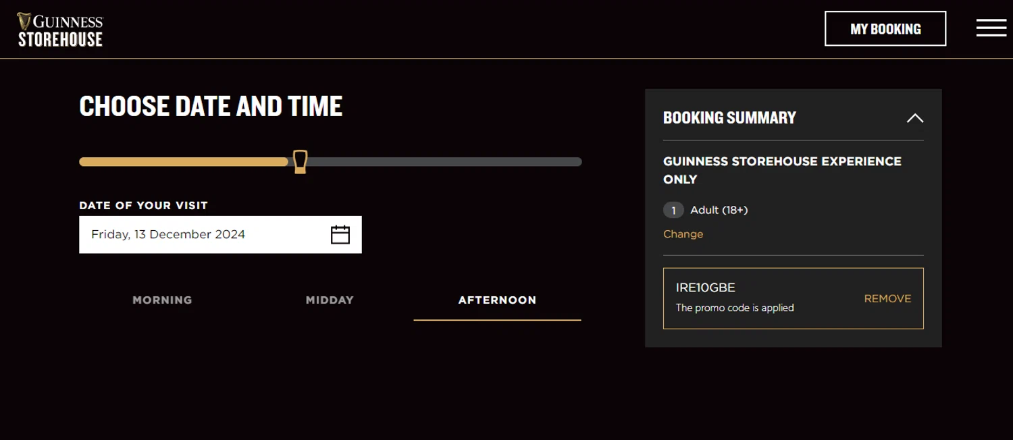
Task: Click the Booking Summary heading
Action: (x=729, y=118)
